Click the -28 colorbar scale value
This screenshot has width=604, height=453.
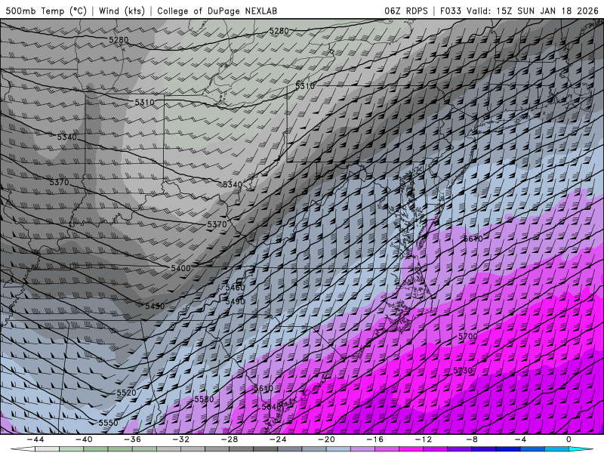[230, 439]
